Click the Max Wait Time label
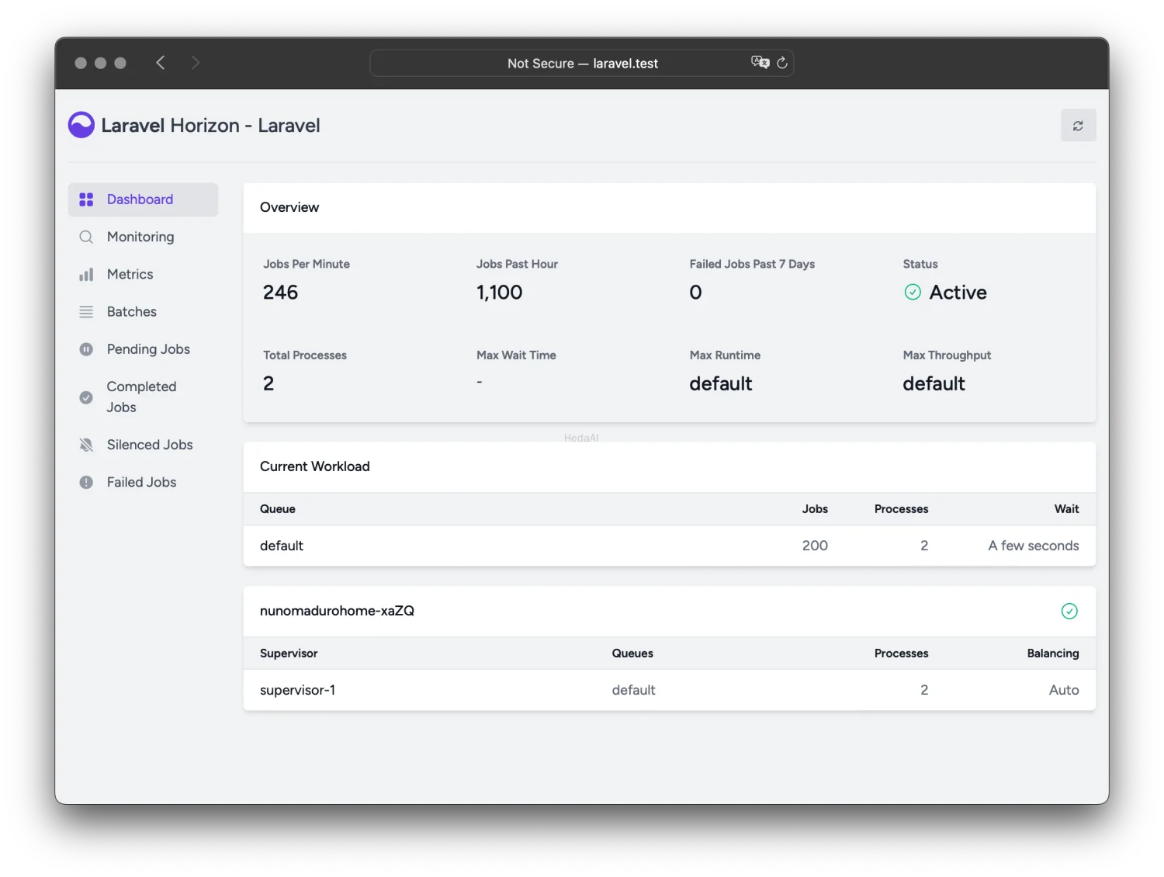The height and width of the screenshot is (877, 1164). [516, 355]
